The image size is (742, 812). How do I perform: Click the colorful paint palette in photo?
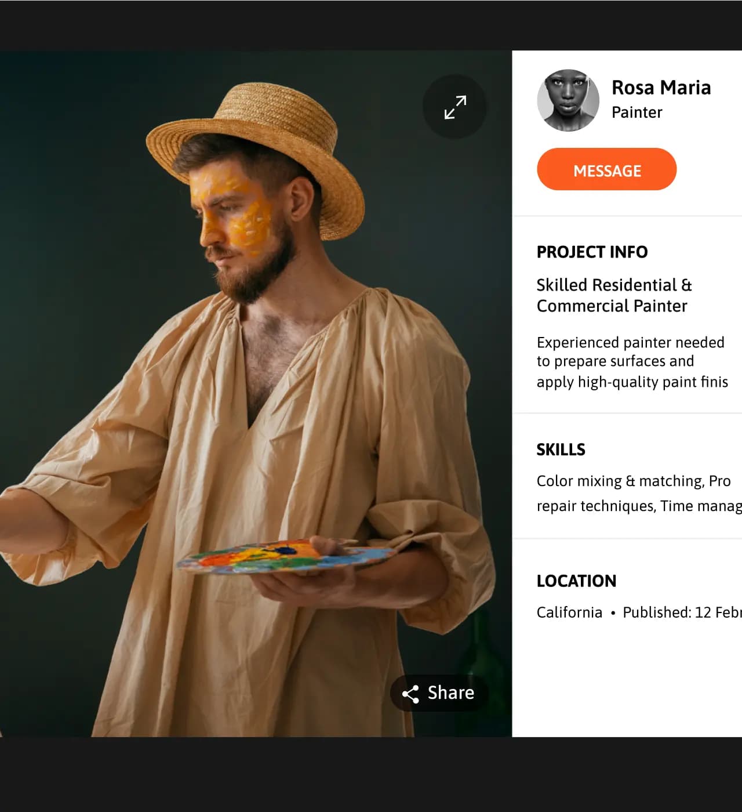[284, 557]
